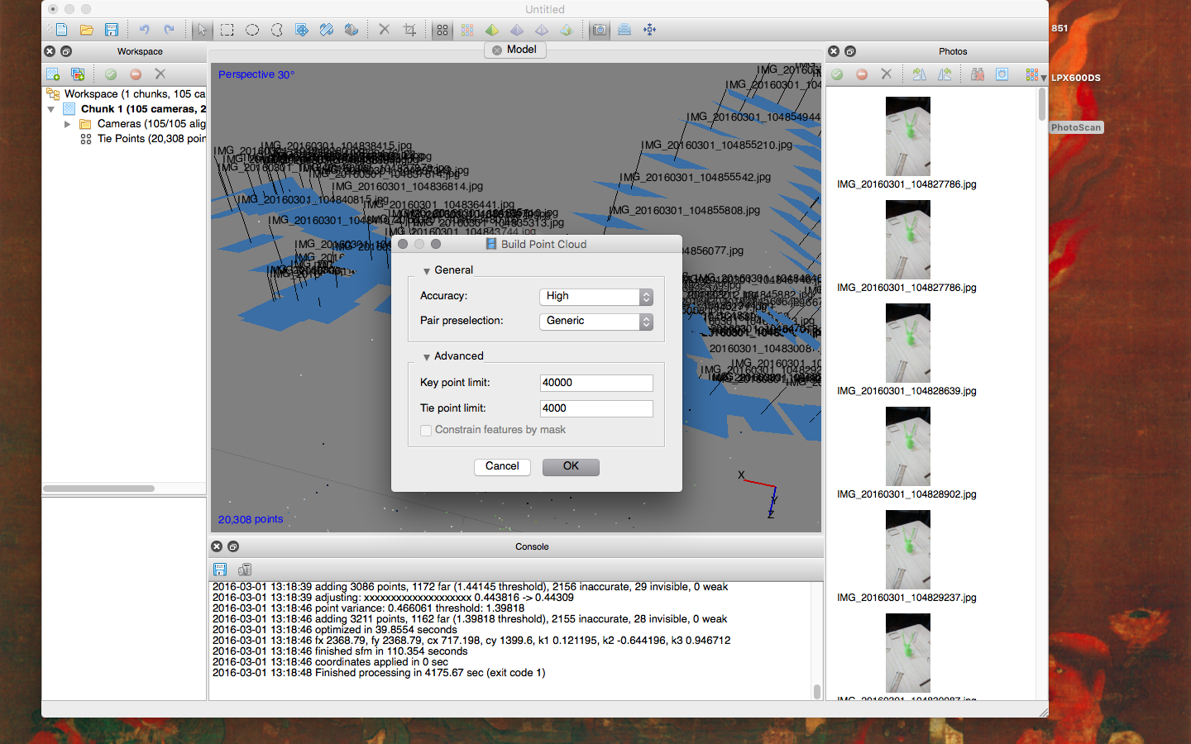Select the Free-form selection tool

[277, 30]
